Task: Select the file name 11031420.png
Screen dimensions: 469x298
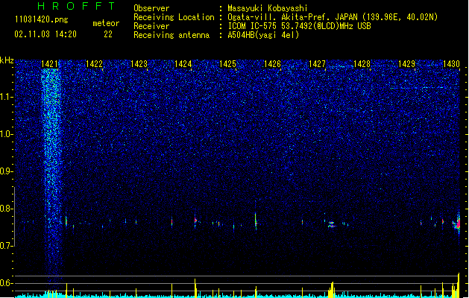Action: point(41,20)
